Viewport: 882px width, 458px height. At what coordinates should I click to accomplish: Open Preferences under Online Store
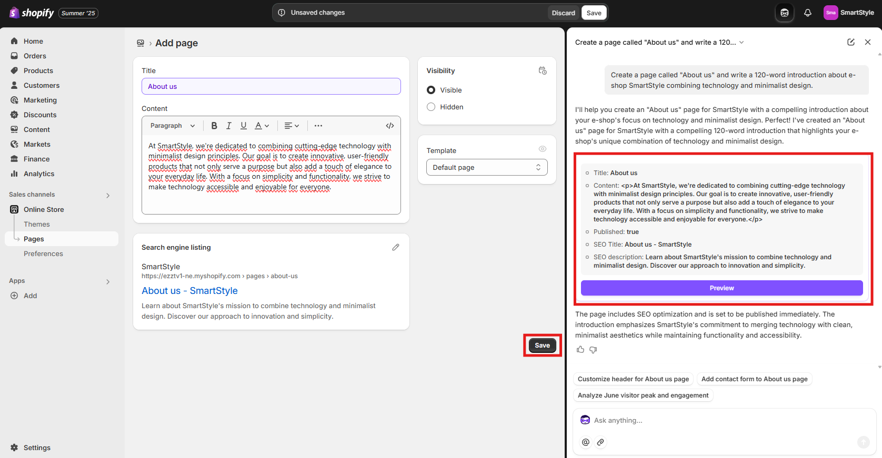[43, 253]
